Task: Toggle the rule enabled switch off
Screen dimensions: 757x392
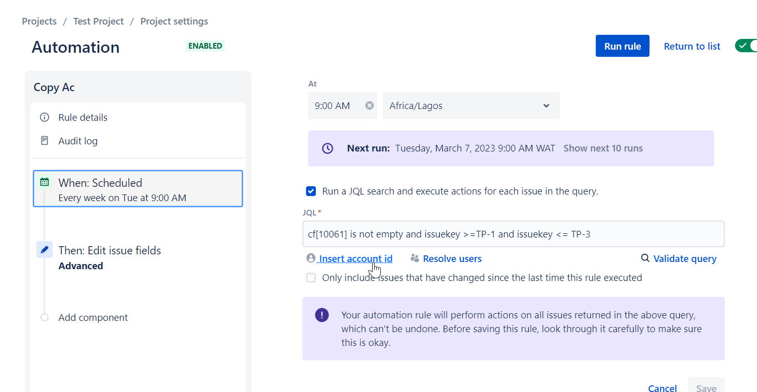Action: pyautogui.click(x=746, y=46)
